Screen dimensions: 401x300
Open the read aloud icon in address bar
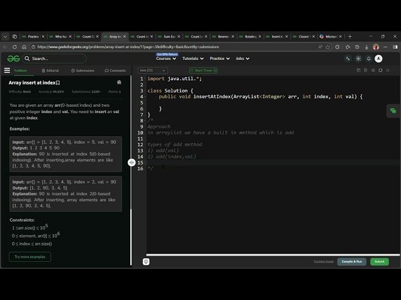320,47
